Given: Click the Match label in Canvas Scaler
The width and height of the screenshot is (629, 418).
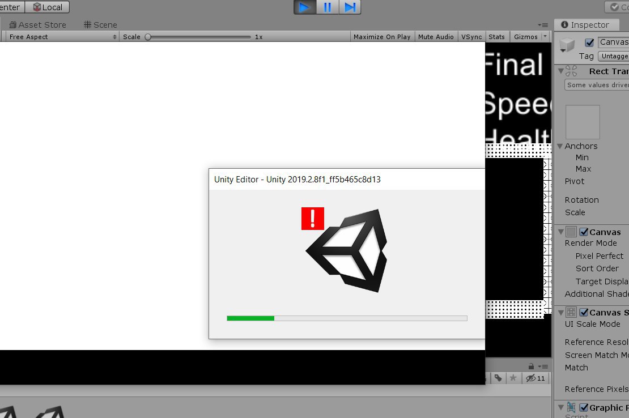Looking at the screenshot, I should (576, 368).
